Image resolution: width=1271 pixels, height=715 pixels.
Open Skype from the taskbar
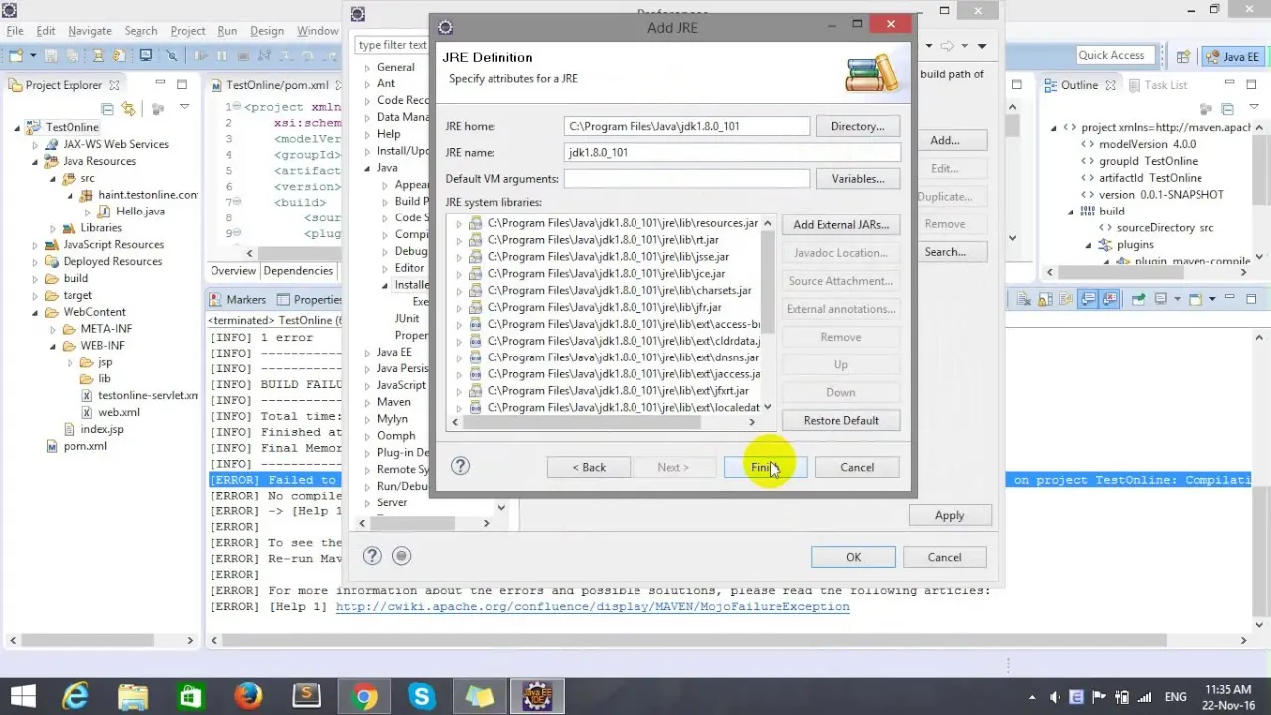pos(421,697)
